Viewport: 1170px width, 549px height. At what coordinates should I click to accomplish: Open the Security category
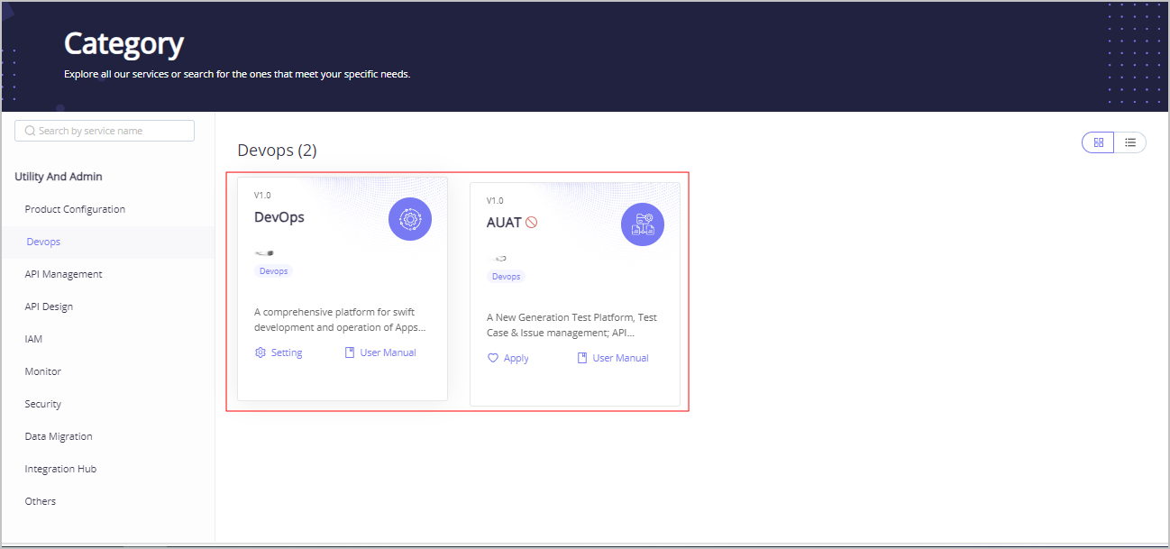tap(43, 404)
